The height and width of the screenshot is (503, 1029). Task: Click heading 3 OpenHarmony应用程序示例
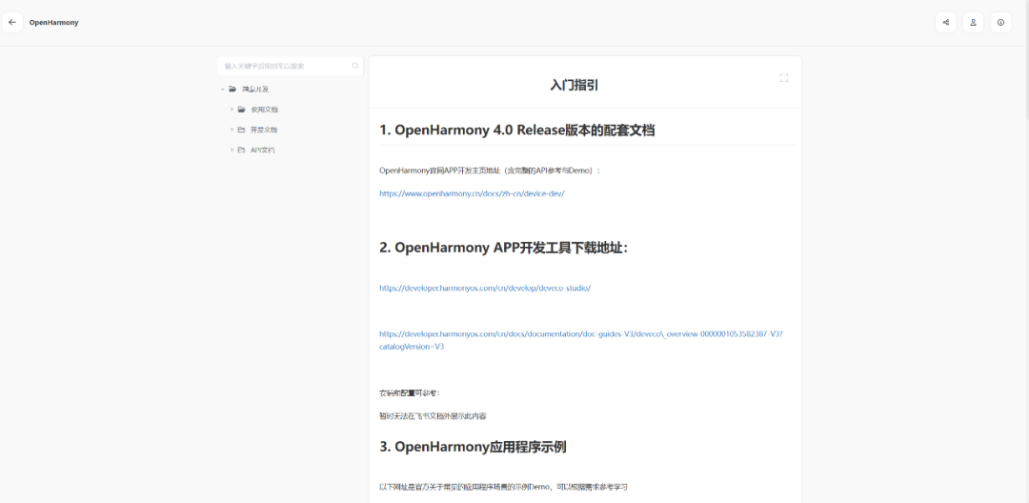(473, 447)
